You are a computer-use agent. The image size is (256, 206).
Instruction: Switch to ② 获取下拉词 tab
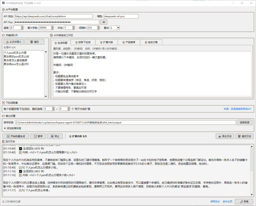(83, 42)
